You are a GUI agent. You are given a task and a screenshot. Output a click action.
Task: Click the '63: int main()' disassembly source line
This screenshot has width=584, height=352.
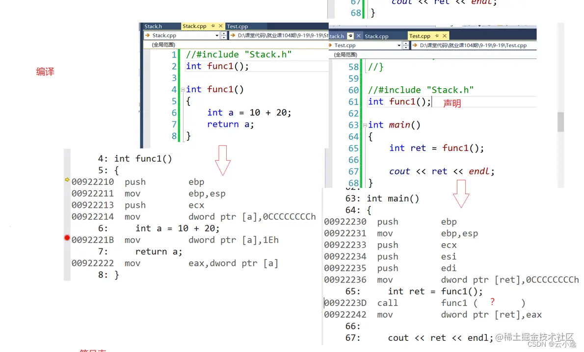tap(382, 199)
